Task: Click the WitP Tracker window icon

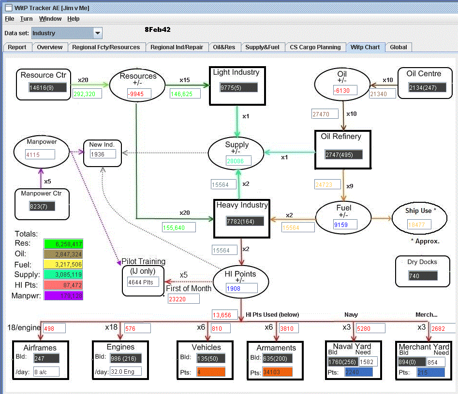Action: coord(9,8)
